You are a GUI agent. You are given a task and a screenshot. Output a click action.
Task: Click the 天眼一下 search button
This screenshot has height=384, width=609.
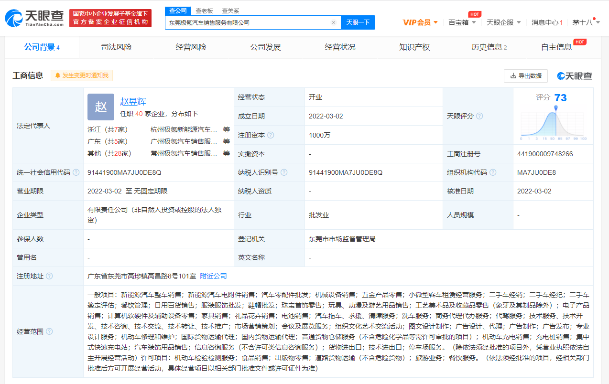tap(358, 22)
